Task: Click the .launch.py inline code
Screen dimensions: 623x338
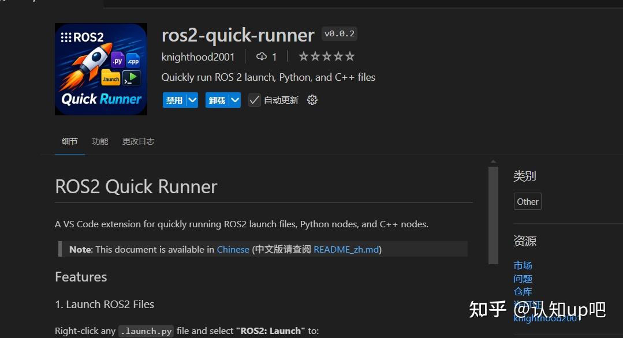Action: 146,331
